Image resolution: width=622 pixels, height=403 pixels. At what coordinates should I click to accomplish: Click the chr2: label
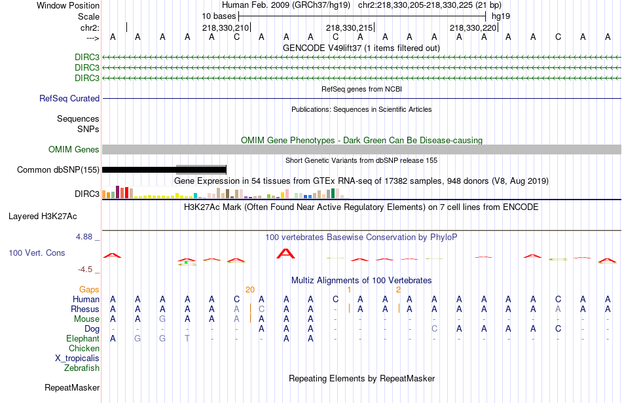point(90,27)
